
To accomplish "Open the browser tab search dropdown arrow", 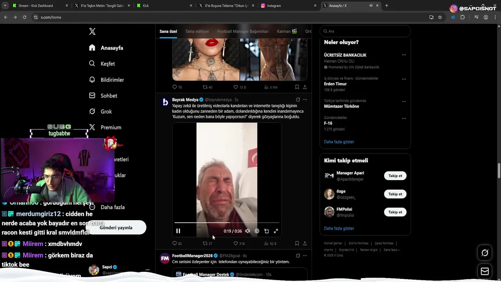I will 5,5.
